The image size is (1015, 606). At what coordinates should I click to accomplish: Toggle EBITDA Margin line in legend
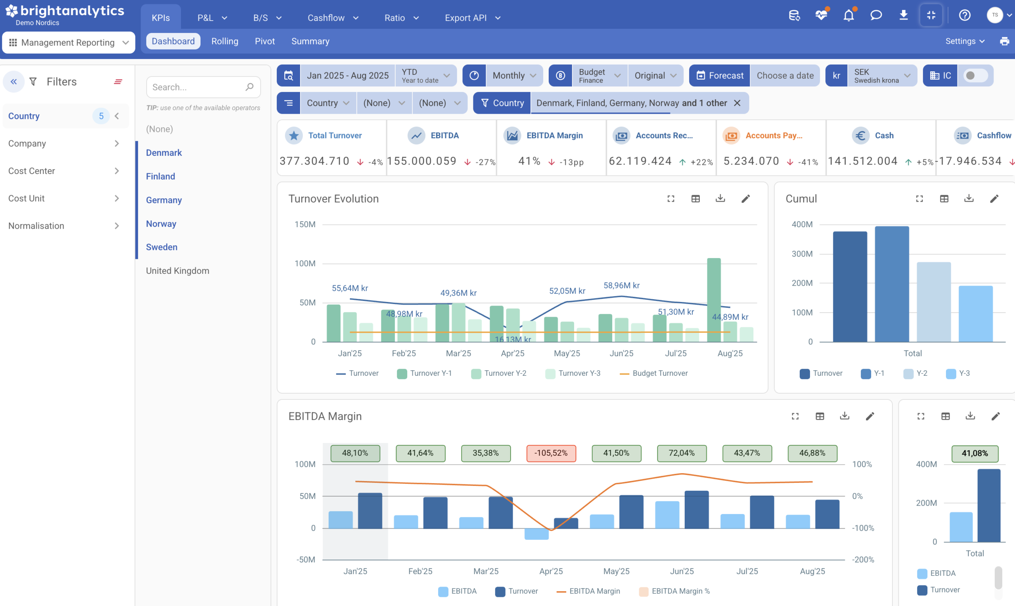pyautogui.click(x=588, y=591)
